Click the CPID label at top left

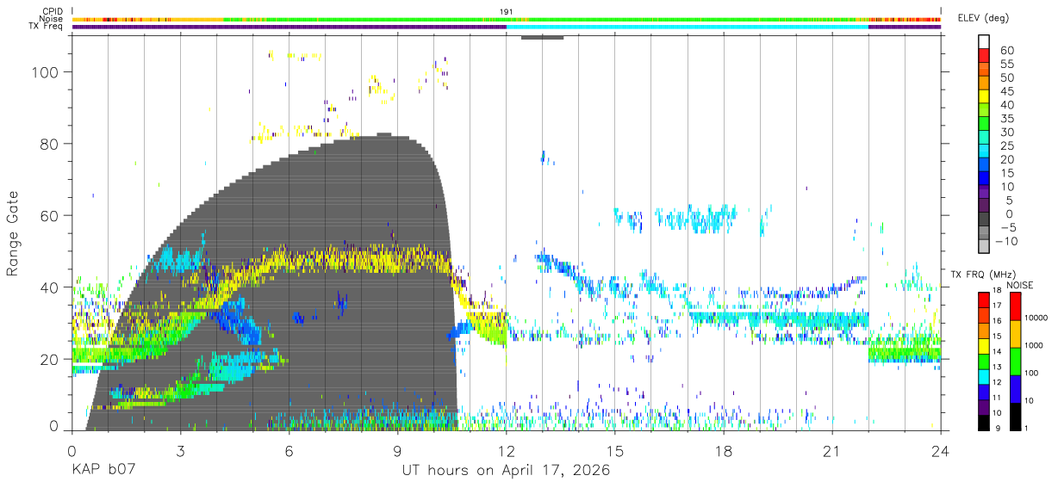point(53,11)
